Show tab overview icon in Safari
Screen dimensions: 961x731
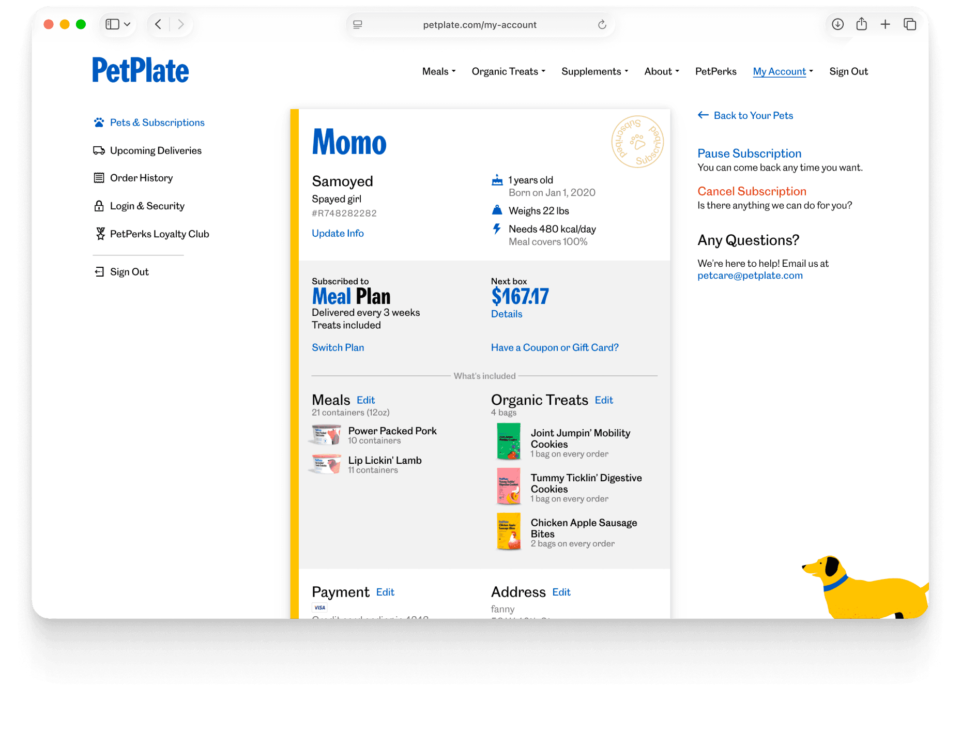pyautogui.click(x=910, y=24)
